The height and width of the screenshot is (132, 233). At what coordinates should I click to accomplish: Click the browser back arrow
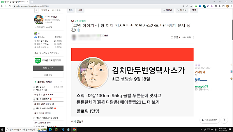pos(2,6)
